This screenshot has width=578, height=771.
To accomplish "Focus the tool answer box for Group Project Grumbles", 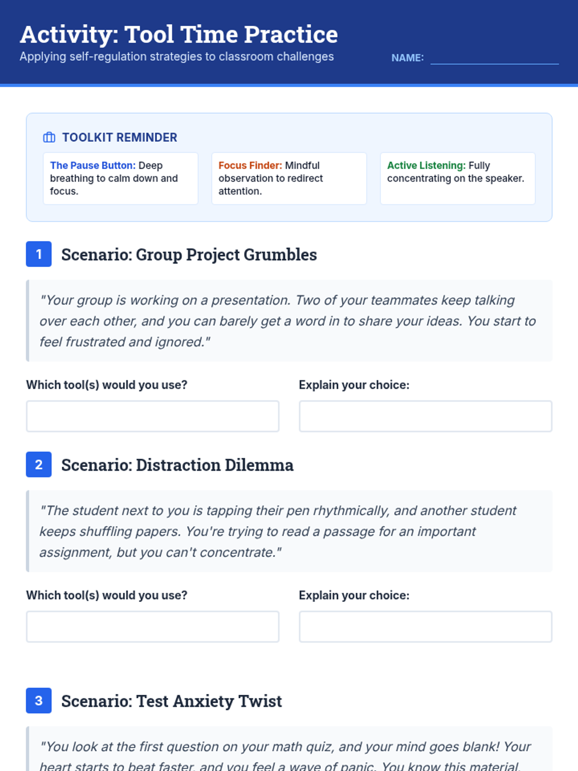I will coord(153,416).
